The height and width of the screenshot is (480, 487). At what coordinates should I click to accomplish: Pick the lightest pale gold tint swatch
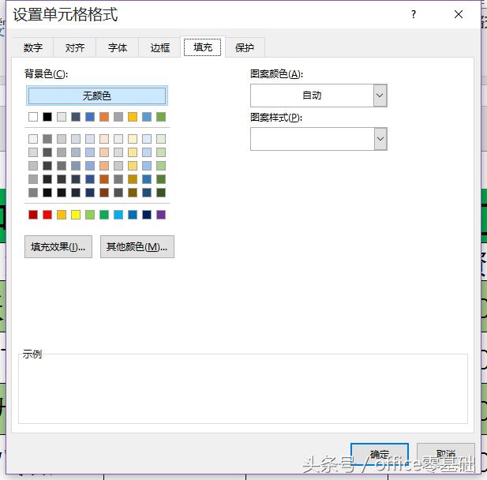click(x=133, y=139)
